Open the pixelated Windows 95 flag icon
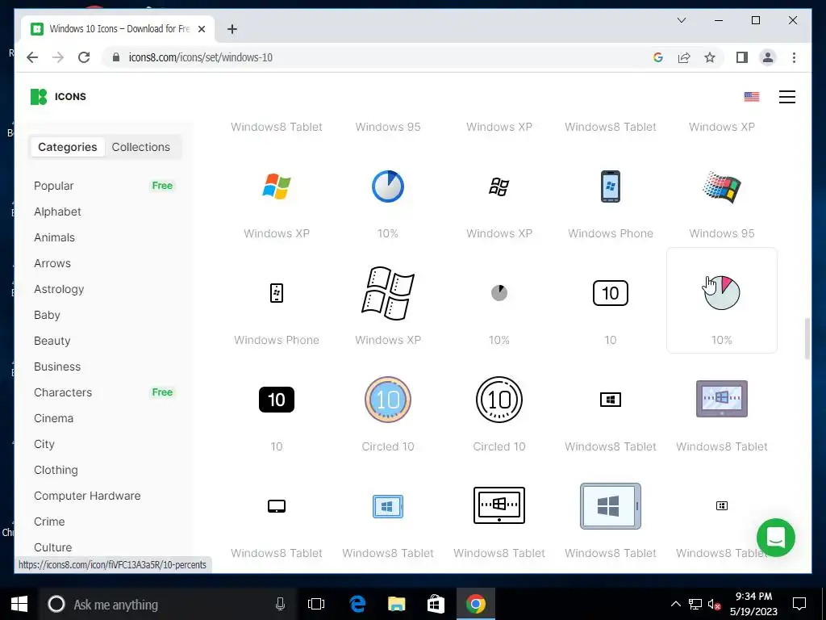826x620 pixels. 722,187
